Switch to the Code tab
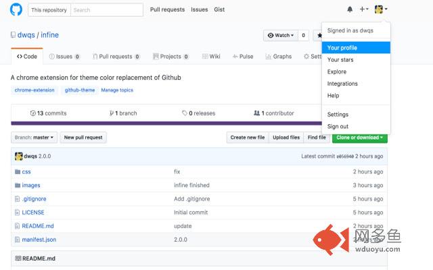The image size is (433, 270). coord(27,57)
